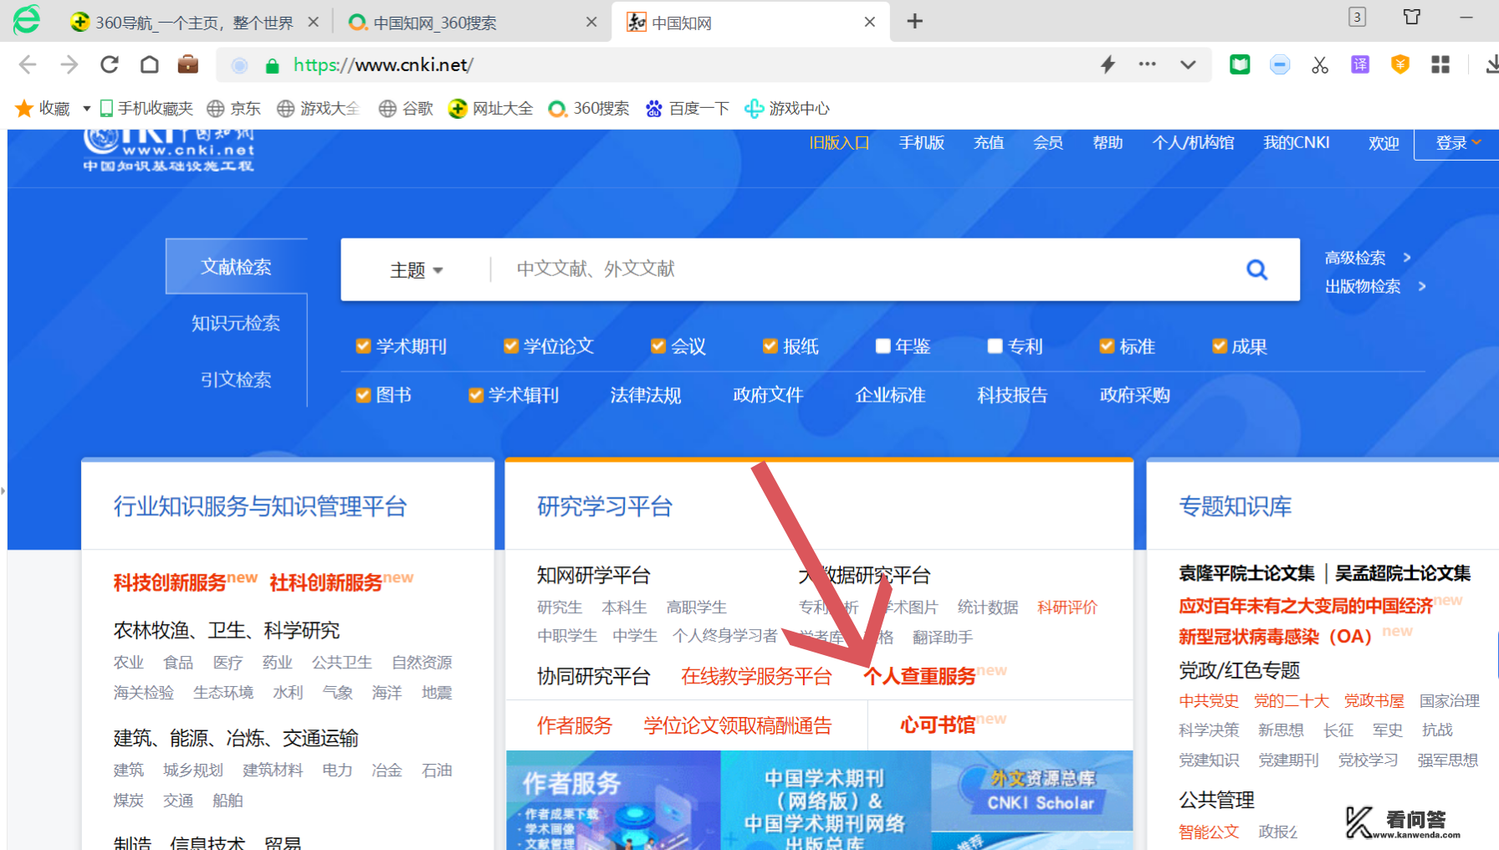Viewport: 1499px width, 850px height.
Task: Select 引文检索 tab
Action: point(236,380)
